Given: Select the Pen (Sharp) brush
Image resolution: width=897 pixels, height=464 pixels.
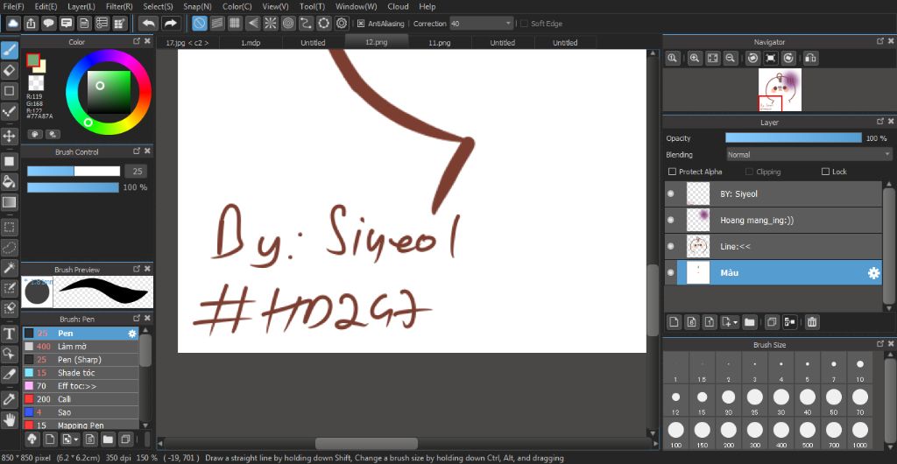Looking at the screenshot, I should click(x=80, y=360).
